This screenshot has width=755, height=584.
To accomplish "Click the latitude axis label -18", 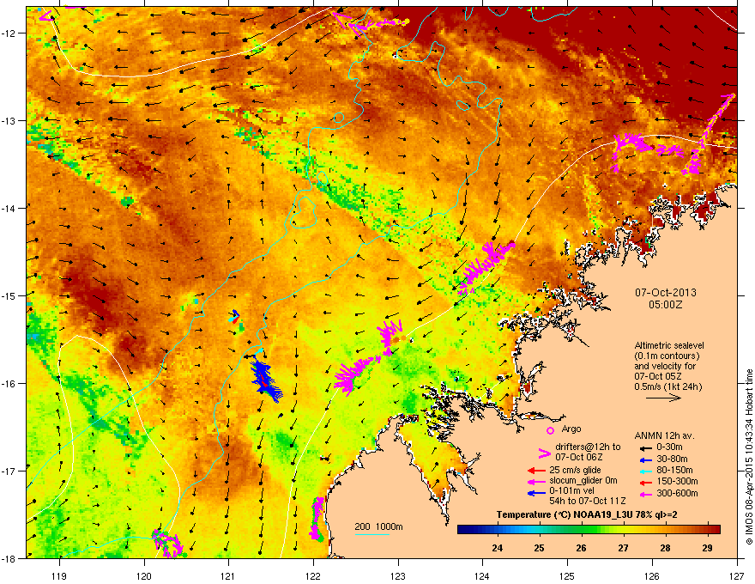I will tap(9, 558).
